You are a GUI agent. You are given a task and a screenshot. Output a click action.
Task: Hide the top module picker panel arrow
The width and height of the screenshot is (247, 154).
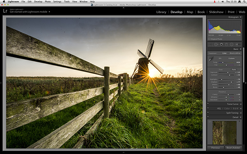tap(123, 7)
